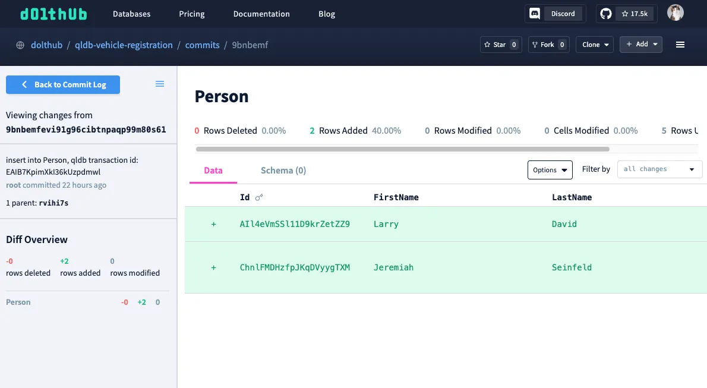Open the Options dropdown
Image resolution: width=707 pixels, height=388 pixels.
point(550,170)
